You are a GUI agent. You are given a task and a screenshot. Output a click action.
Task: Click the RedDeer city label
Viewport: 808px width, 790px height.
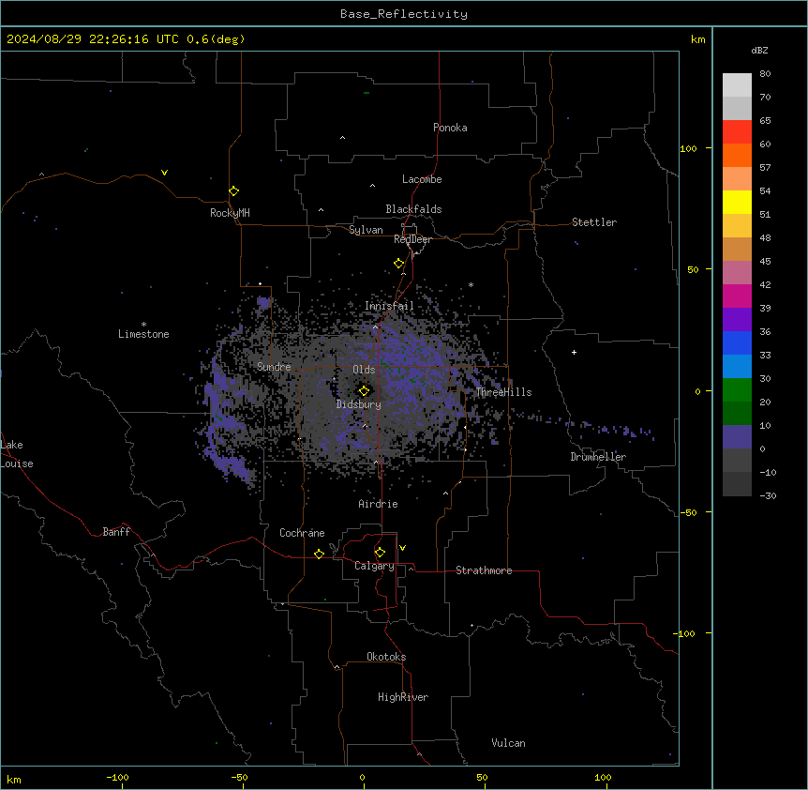click(412, 239)
